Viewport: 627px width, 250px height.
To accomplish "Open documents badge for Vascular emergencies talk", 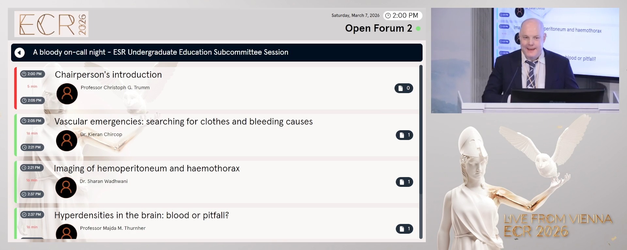I will (404, 135).
